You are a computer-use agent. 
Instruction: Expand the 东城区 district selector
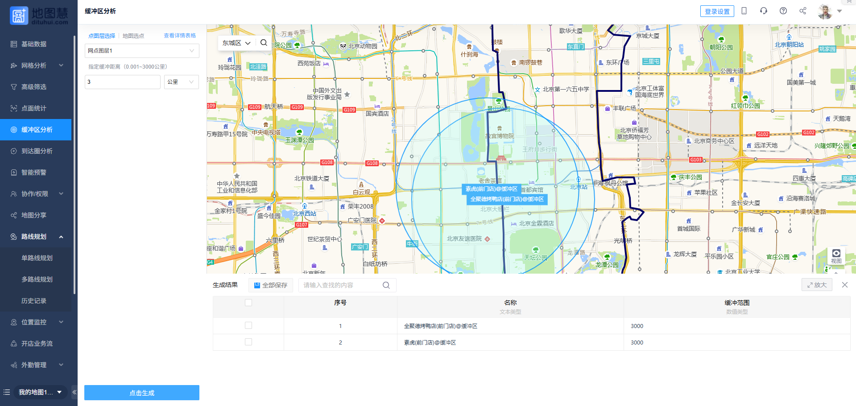tap(236, 43)
